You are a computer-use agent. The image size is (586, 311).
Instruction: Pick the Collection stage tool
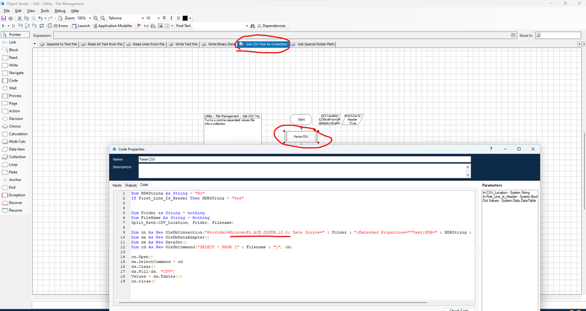pyautogui.click(x=17, y=157)
